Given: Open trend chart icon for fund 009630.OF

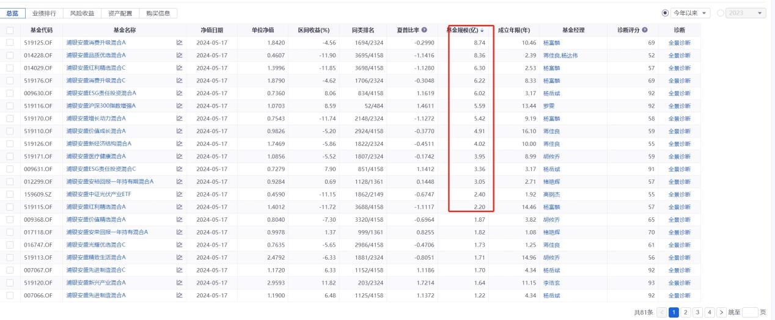Looking at the screenshot, I should [x=180, y=93].
